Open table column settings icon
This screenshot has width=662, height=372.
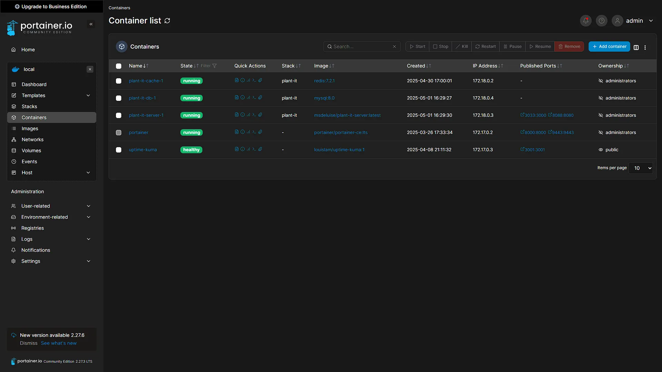click(x=636, y=48)
